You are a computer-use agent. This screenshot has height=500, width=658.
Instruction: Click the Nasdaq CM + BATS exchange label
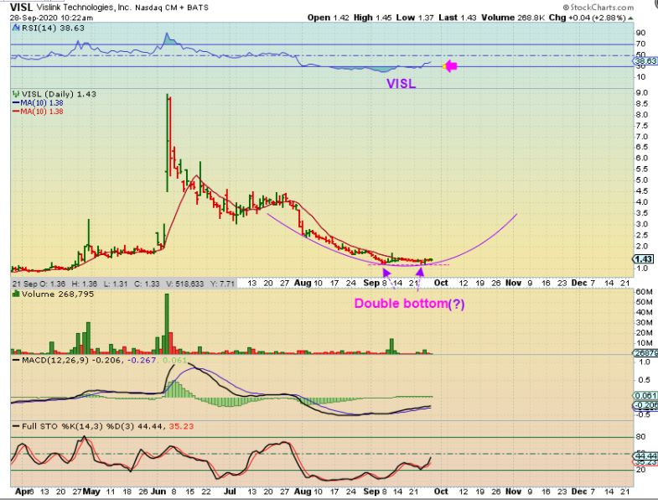point(172,8)
